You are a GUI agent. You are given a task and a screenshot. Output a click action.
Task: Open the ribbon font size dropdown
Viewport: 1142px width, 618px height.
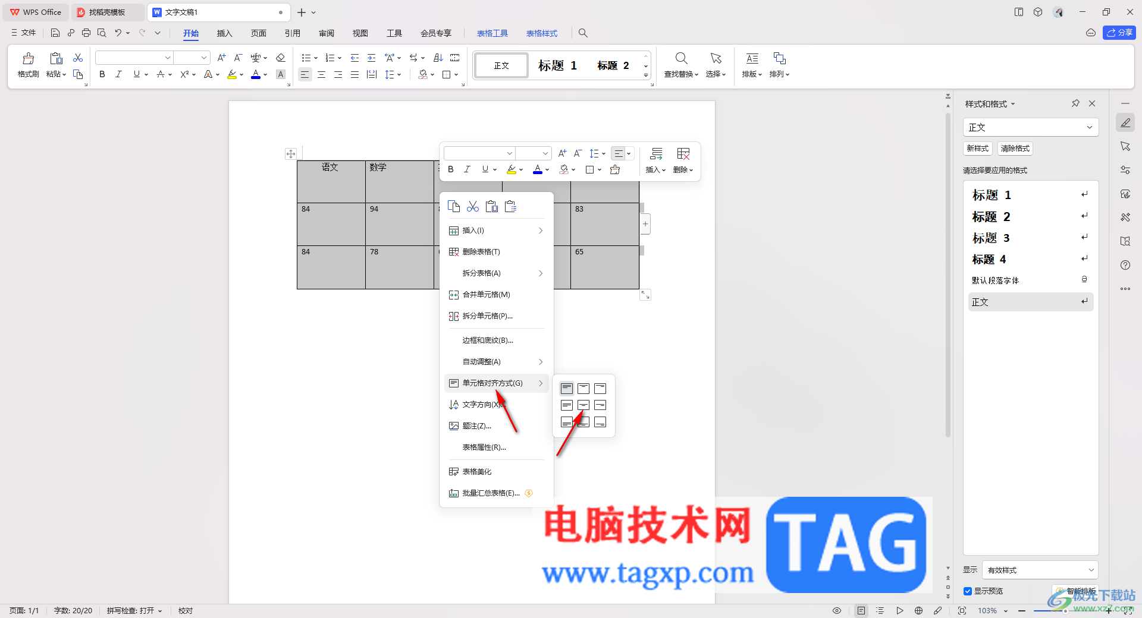(204, 58)
